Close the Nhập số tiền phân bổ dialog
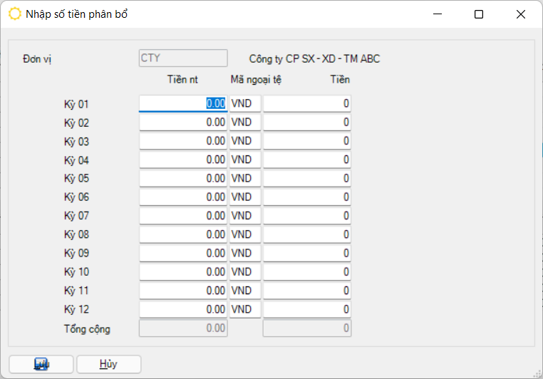 [521, 14]
